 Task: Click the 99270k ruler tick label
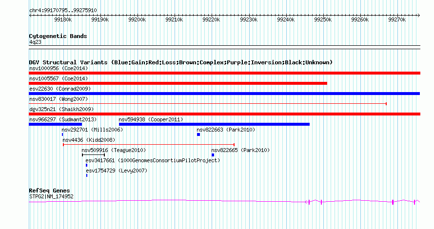(x=397, y=20)
